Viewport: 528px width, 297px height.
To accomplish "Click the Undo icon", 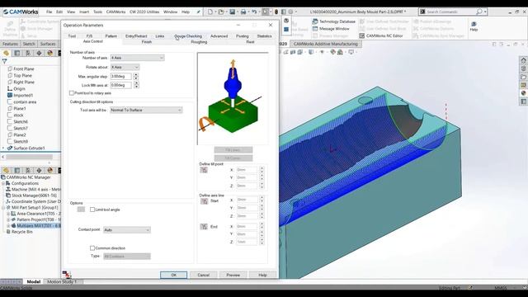I will pyautogui.click(x=254, y=12).
